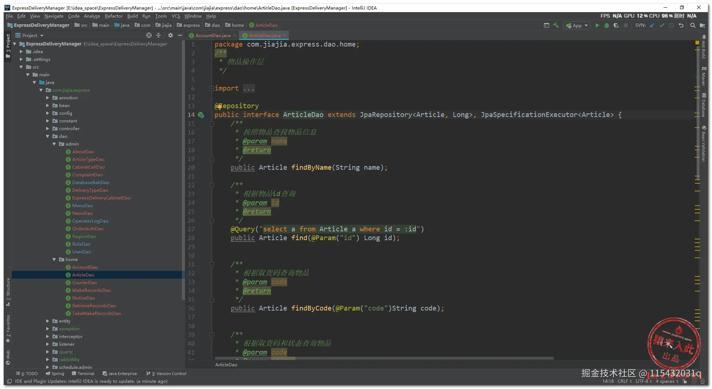712x389 pixels.
Task: Locate the current file in Project tree
Action: coord(149,35)
